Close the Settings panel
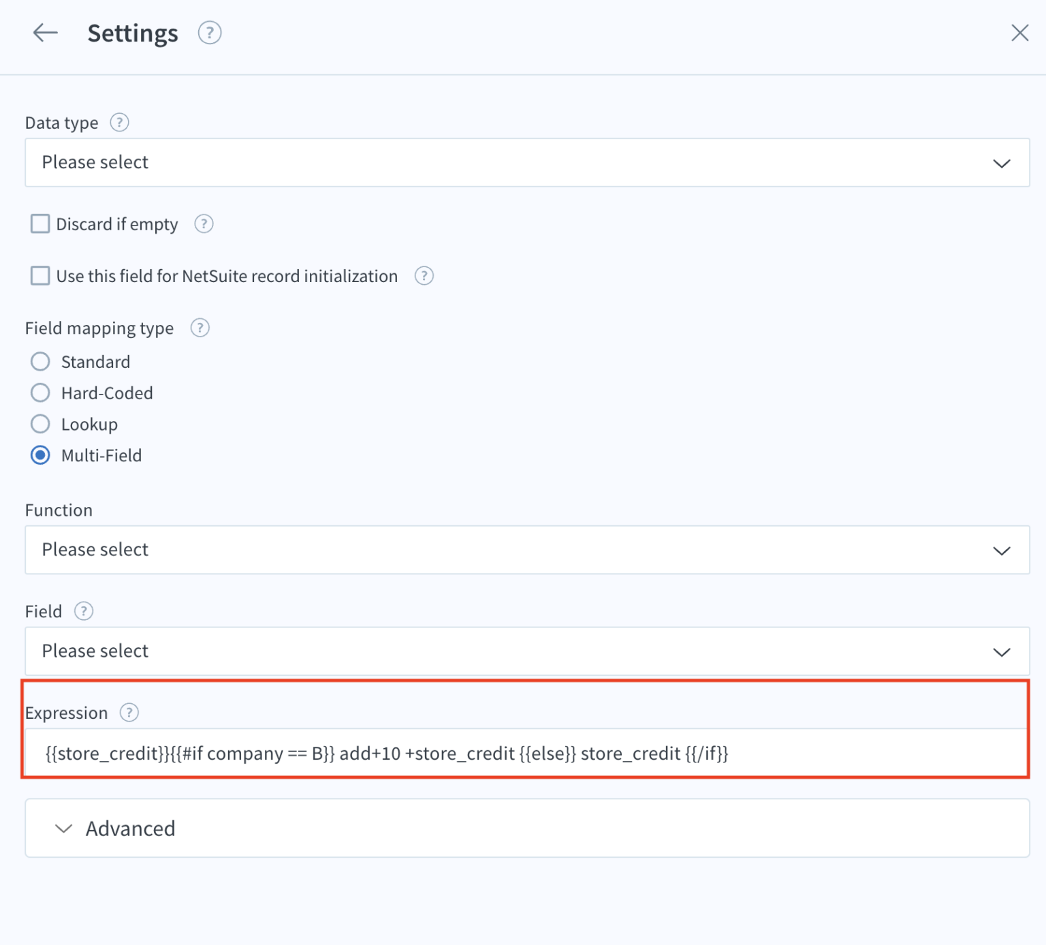This screenshot has width=1046, height=945. (x=1019, y=32)
